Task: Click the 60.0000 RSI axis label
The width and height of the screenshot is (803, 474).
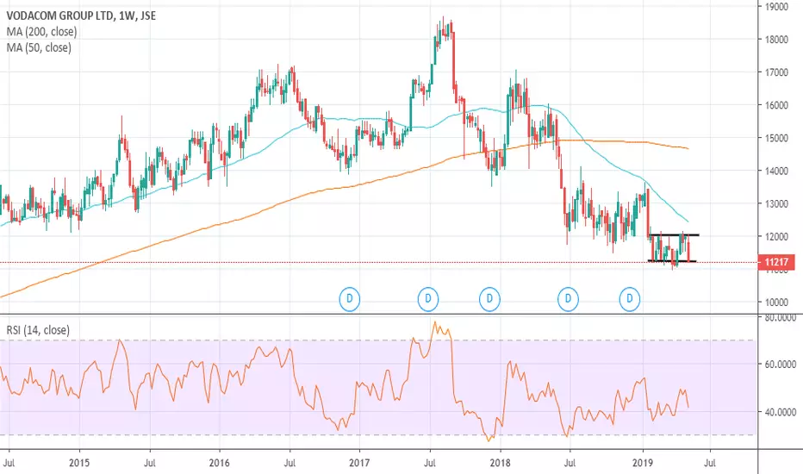Action: coord(781,365)
